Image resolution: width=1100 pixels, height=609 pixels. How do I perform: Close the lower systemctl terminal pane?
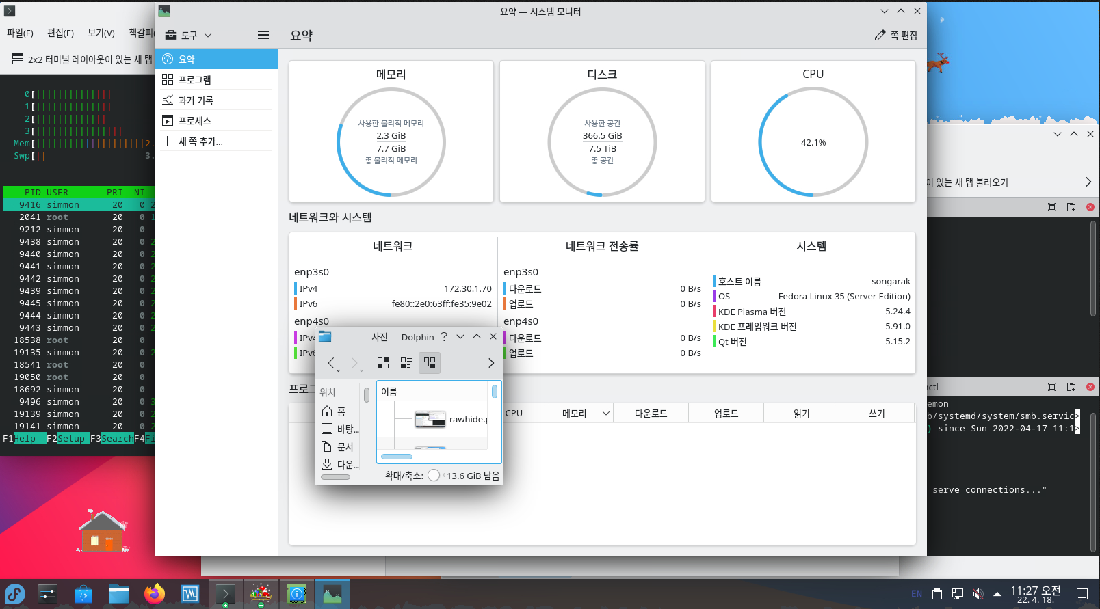[x=1090, y=387]
